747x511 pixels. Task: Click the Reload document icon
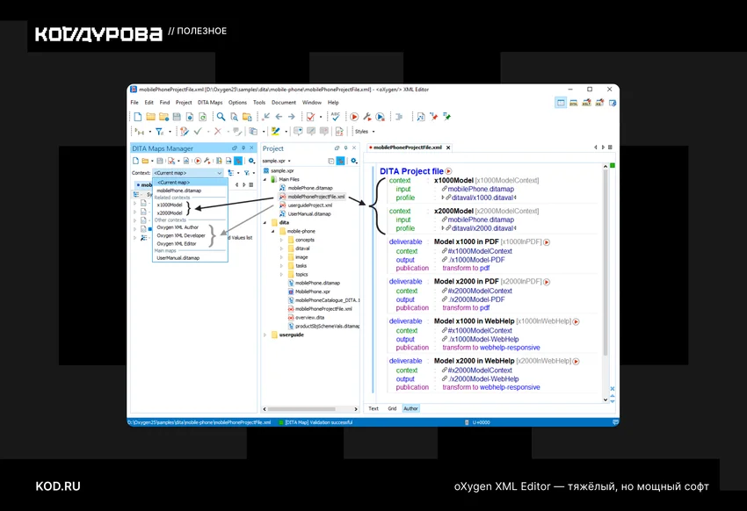click(202, 117)
